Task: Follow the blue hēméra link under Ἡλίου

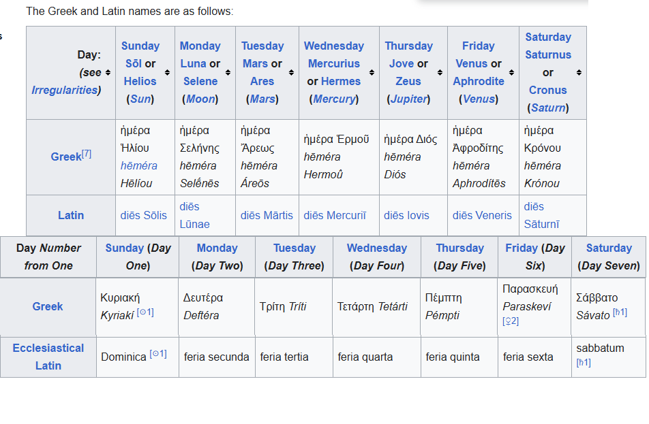Action: (138, 165)
